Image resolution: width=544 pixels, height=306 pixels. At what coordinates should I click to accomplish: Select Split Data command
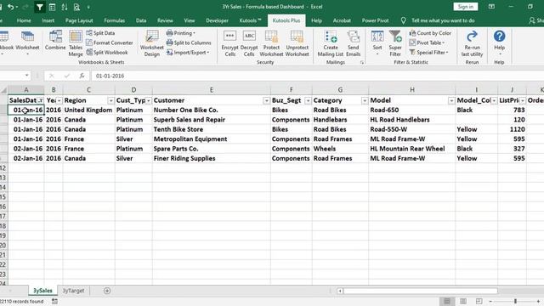click(100, 33)
